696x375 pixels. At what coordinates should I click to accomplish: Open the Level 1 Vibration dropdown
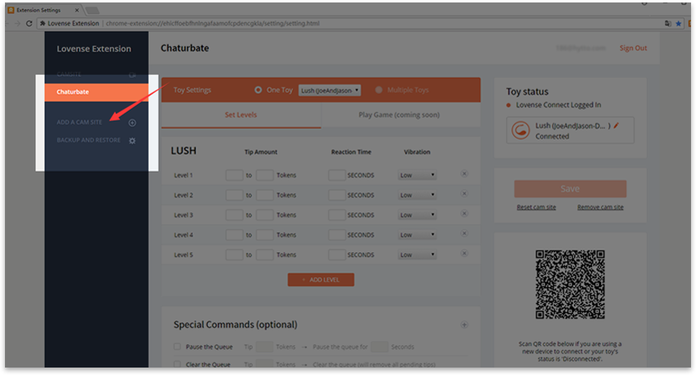coord(417,175)
